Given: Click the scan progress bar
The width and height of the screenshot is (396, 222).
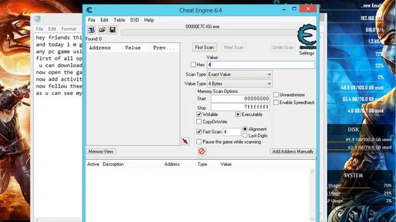Looking at the screenshot, I should pos(209,32).
